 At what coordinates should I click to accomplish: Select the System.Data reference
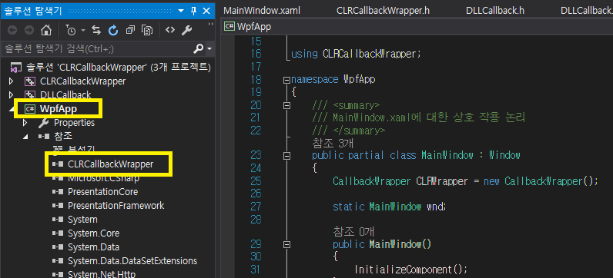[93, 247]
